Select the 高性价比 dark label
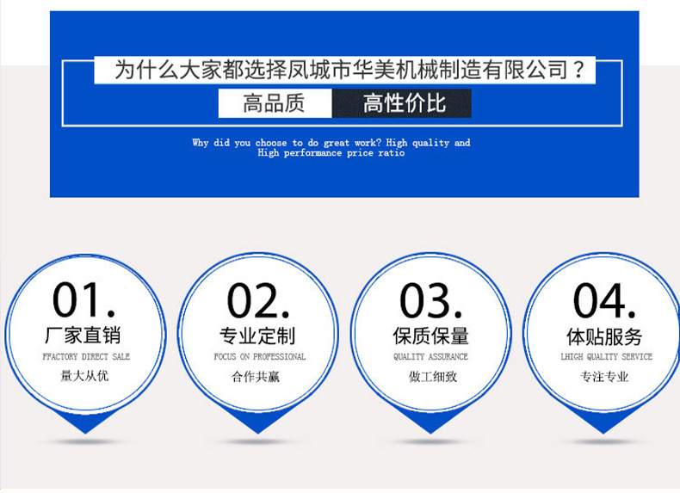680x493 pixels. (402, 103)
